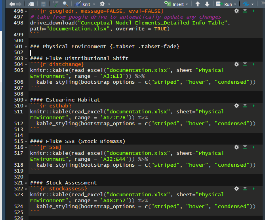Open the Run options dropdown arrow
Screen dimensions: 265x220
pyautogui.click(x=235, y=4)
